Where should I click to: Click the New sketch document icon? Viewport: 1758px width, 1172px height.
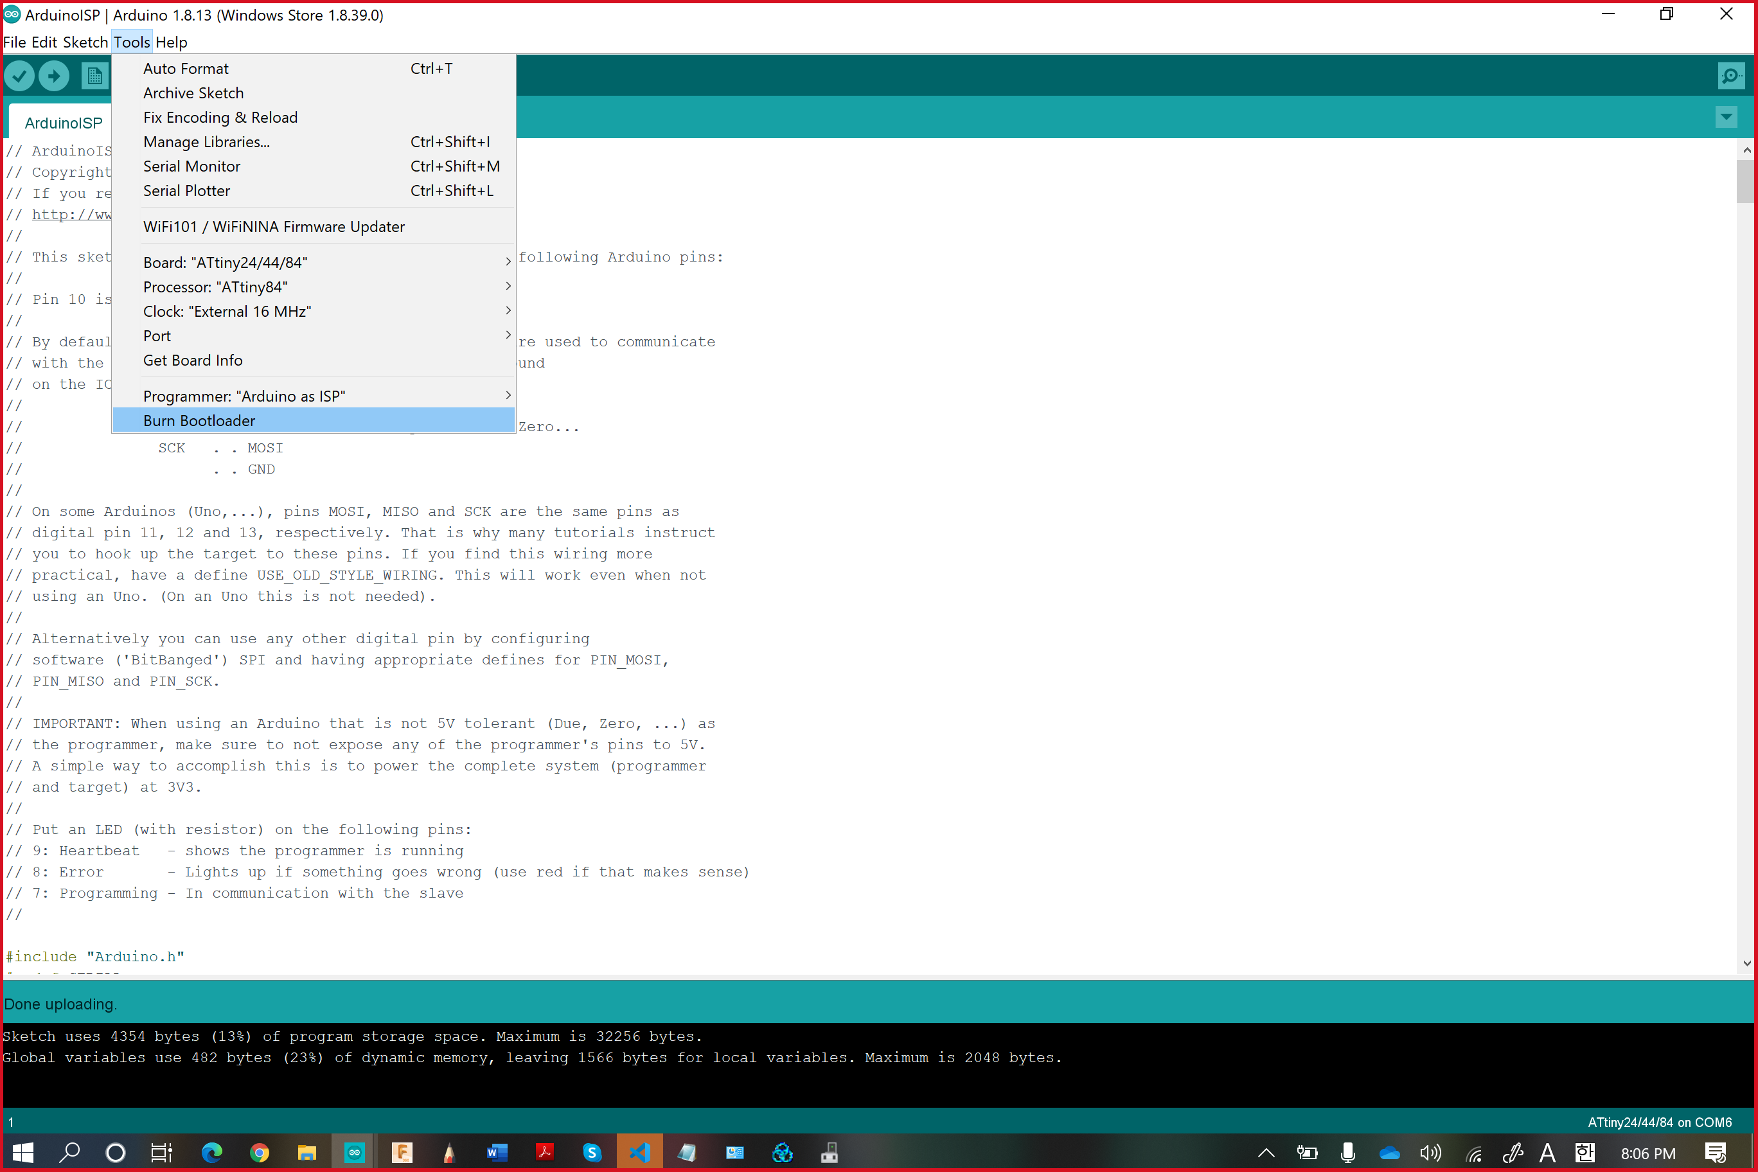94,75
